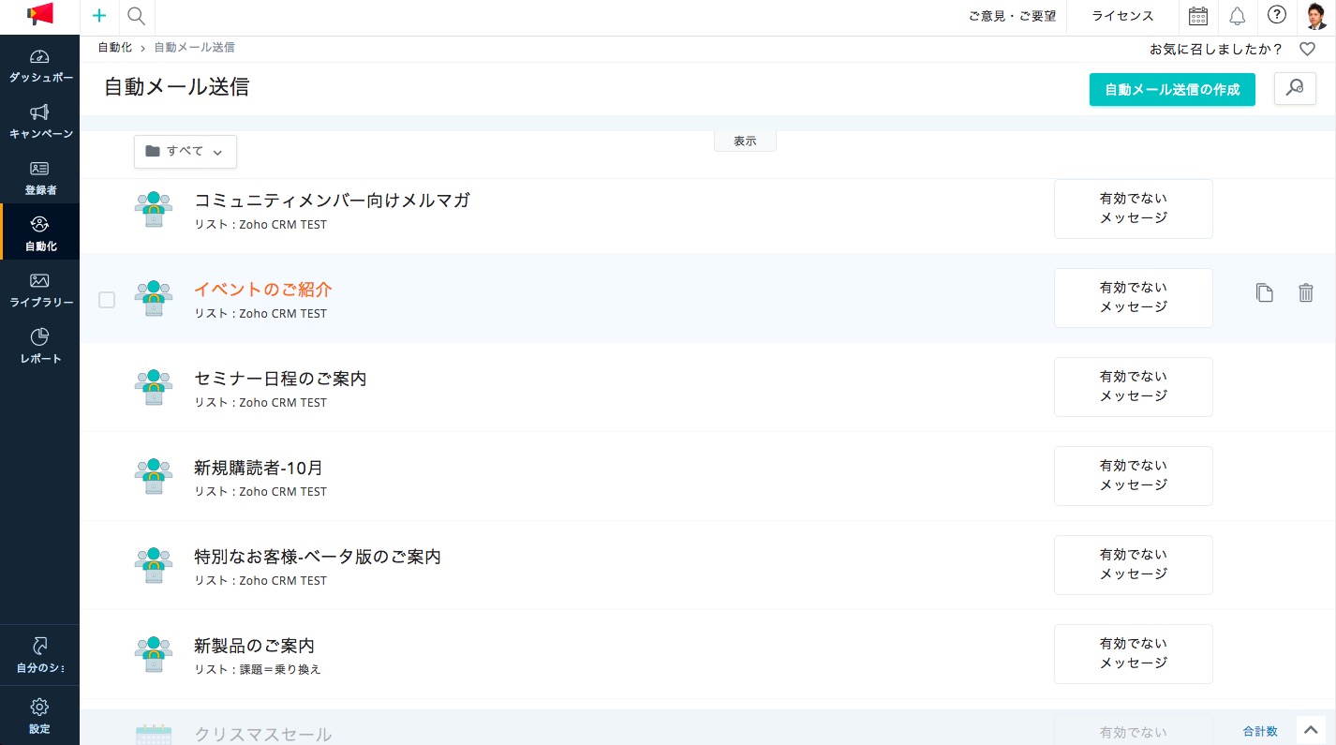Click the heart favorite icon
The height and width of the screenshot is (745, 1336).
click(x=1307, y=50)
